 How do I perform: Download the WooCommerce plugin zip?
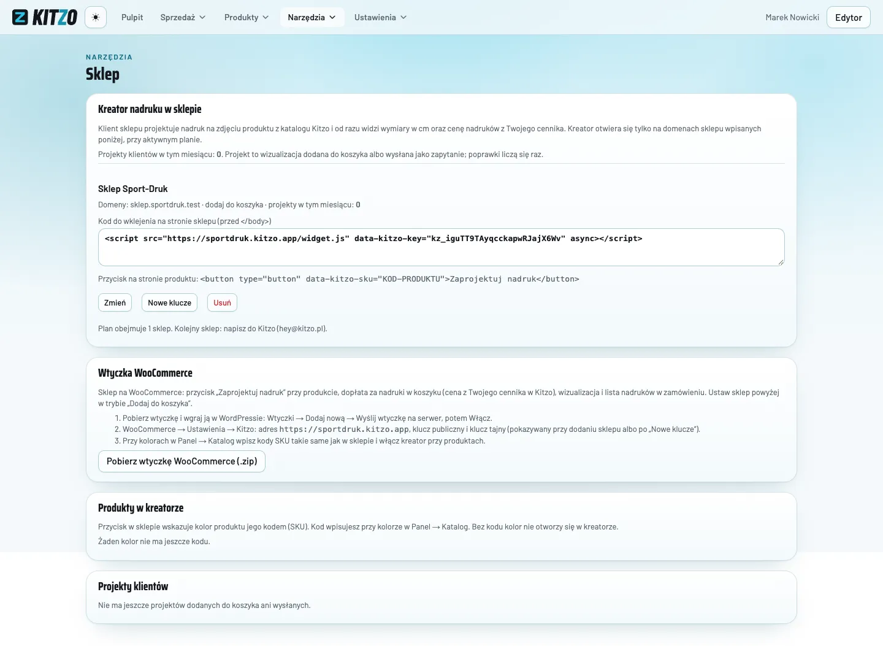pyautogui.click(x=182, y=461)
